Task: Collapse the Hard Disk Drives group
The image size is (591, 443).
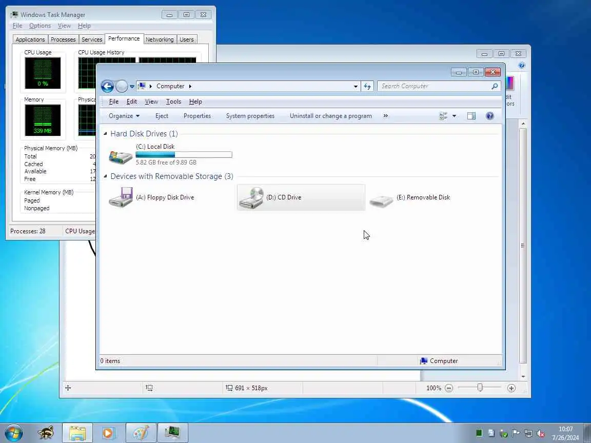Action: click(105, 133)
